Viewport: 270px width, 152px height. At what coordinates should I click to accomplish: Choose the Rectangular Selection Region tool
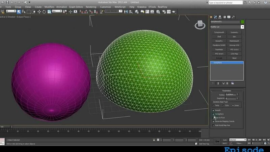click(x=29, y=12)
